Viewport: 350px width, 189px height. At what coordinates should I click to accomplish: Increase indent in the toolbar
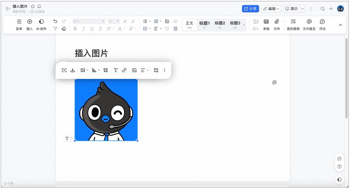click(x=175, y=29)
